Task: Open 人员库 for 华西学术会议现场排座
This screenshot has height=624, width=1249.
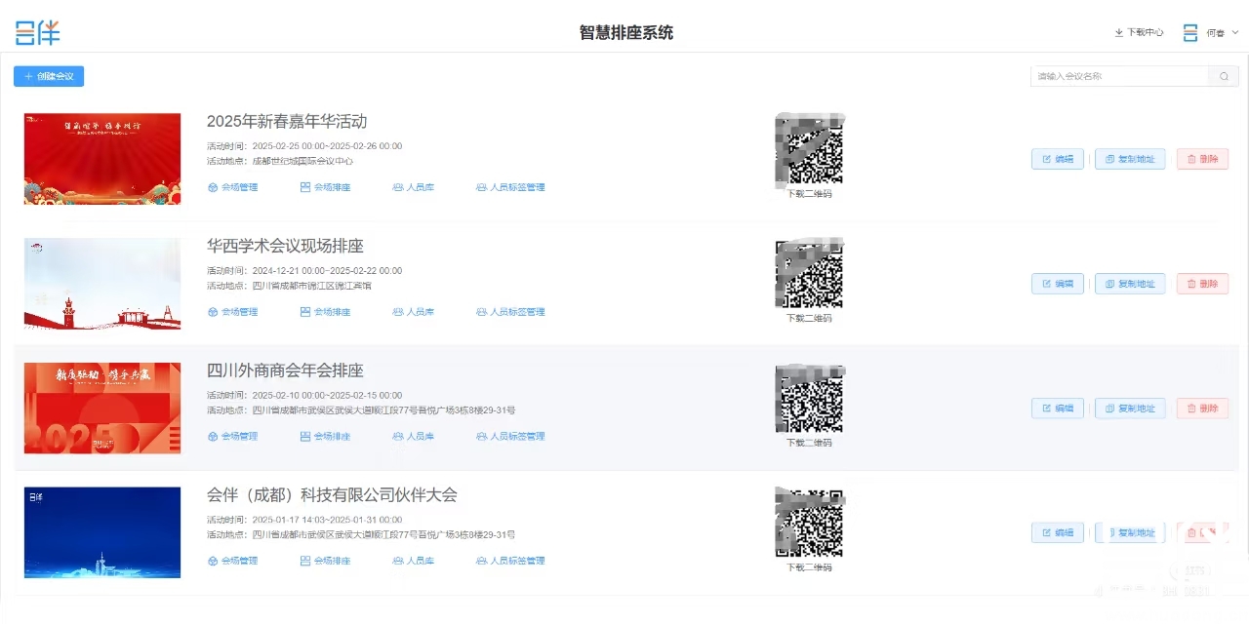Action: (413, 312)
